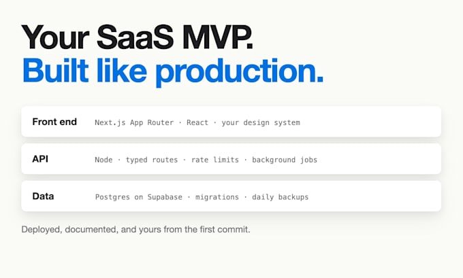The height and width of the screenshot is (278, 463).
Task: Click the 'migrations' text item
Action: [217, 197]
